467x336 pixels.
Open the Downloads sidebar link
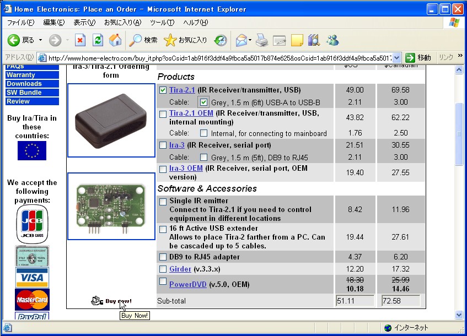[32, 84]
